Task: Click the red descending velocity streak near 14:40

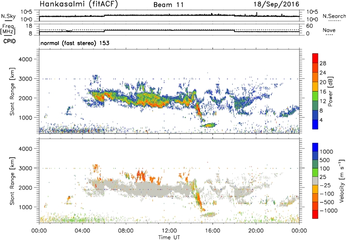Action: [x=199, y=200]
